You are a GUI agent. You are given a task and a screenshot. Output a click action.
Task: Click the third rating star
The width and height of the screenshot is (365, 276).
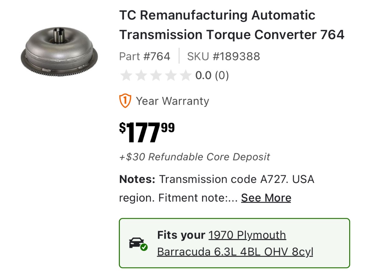click(156, 76)
